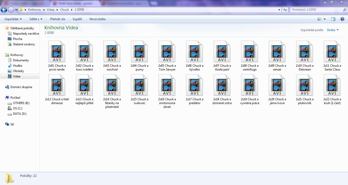Open the recent locations dropdown arrow

point(16,10)
